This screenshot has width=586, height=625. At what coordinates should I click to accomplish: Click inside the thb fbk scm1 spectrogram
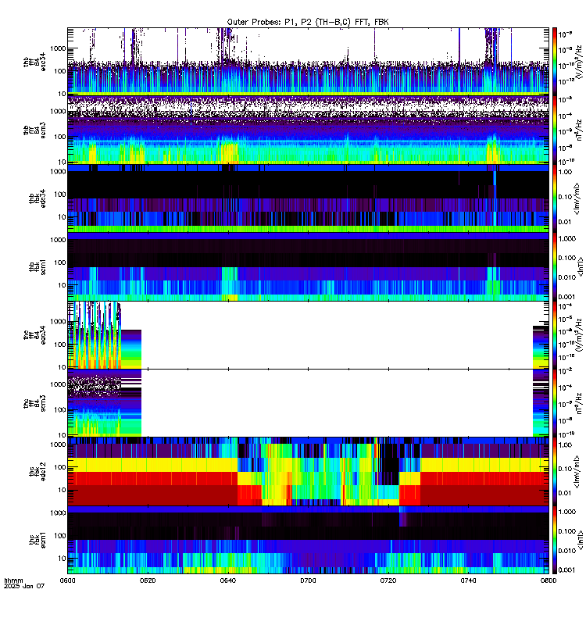308,266
